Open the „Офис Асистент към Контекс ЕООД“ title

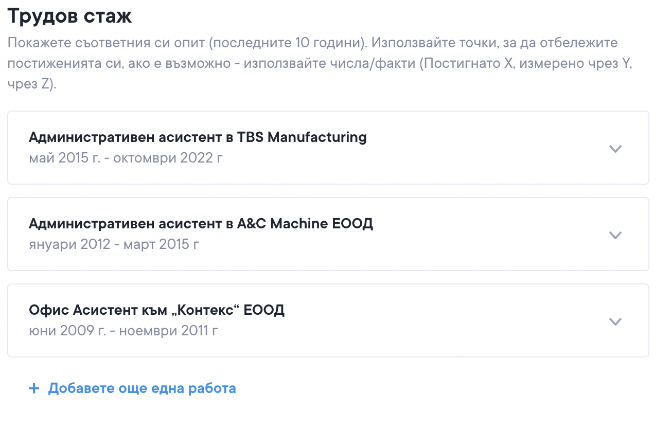pos(156,311)
